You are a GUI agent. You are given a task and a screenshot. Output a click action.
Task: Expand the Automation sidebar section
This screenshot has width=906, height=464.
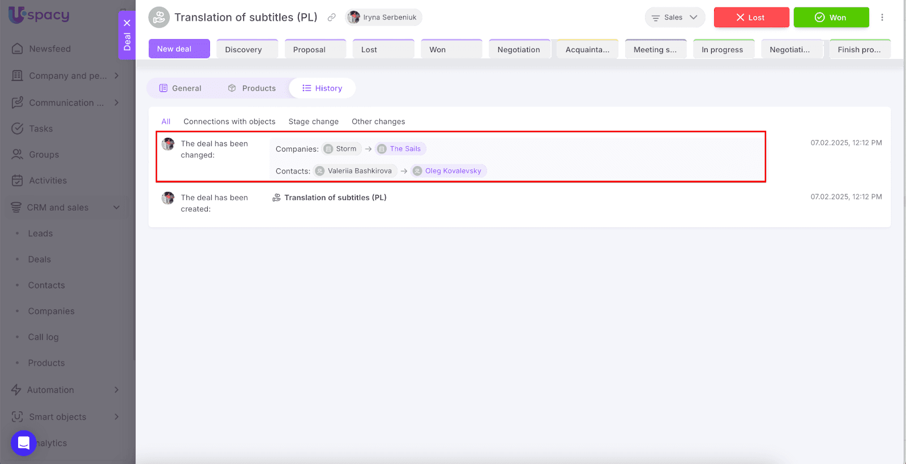tap(116, 390)
